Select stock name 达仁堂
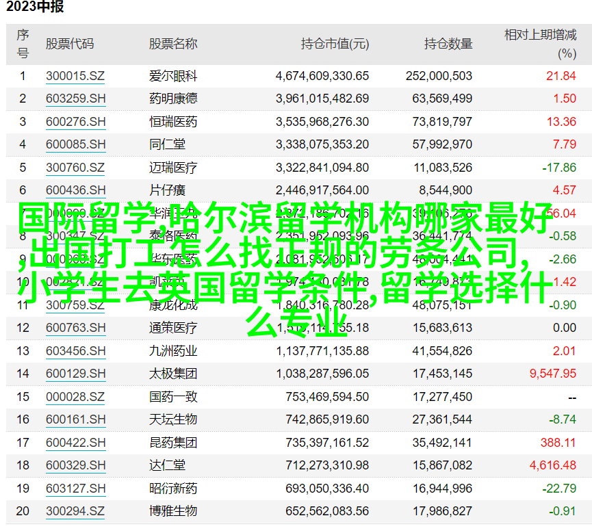 167,465
